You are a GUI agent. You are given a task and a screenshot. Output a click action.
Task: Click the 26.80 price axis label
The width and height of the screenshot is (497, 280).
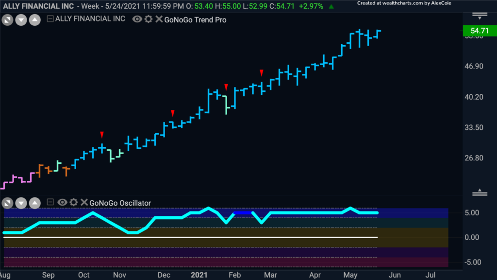tap(474, 158)
